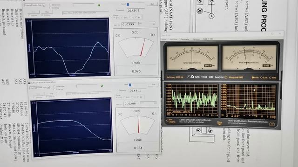
Task: Click the W&F field showing 0.0399
Action: [x=129, y=24]
